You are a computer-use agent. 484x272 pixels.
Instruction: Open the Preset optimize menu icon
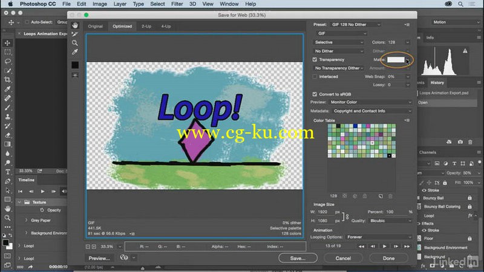click(407, 25)
